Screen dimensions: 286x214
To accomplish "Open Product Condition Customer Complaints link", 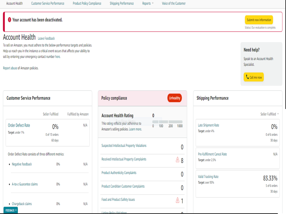I will tap(123, 186).
